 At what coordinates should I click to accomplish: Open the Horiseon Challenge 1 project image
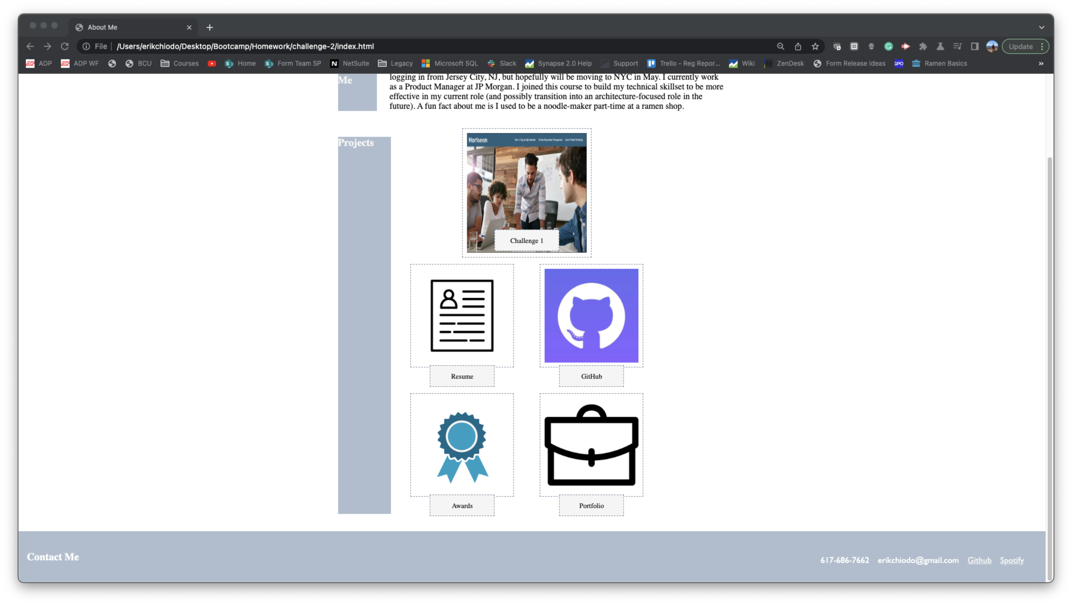point(526,193)
